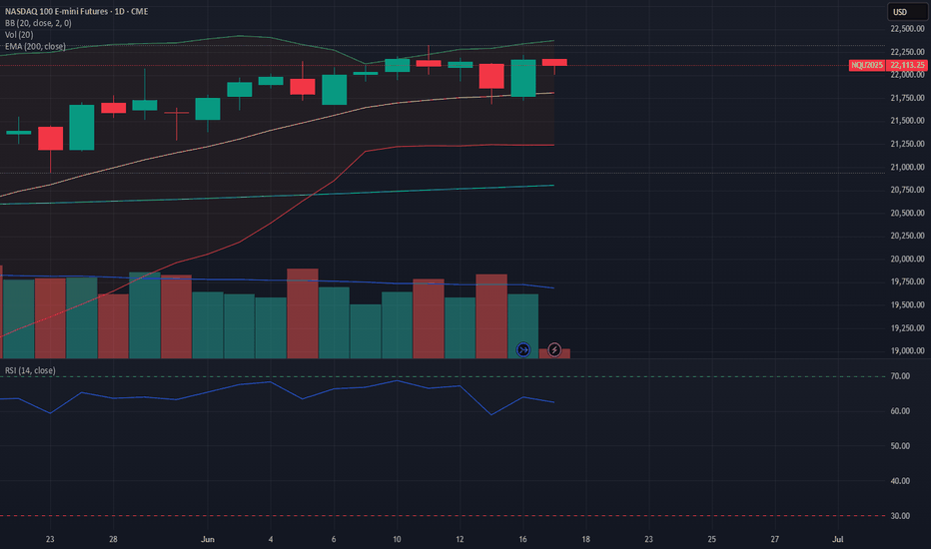Click the red lightning event marker icon
931x549 pixels.
point(554,349)
